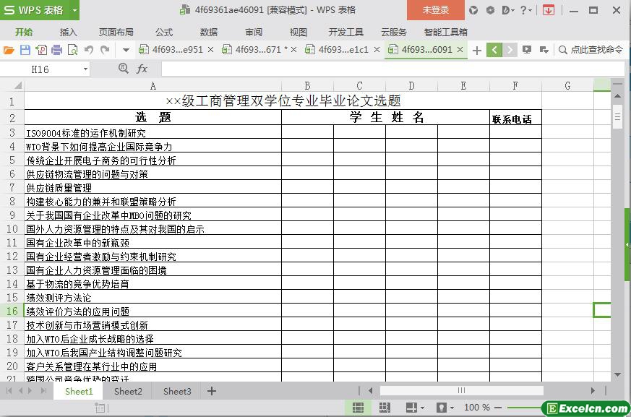Click the skin icon in title bar
Viewport: 631px width, 417px height.
coord(473,10)
